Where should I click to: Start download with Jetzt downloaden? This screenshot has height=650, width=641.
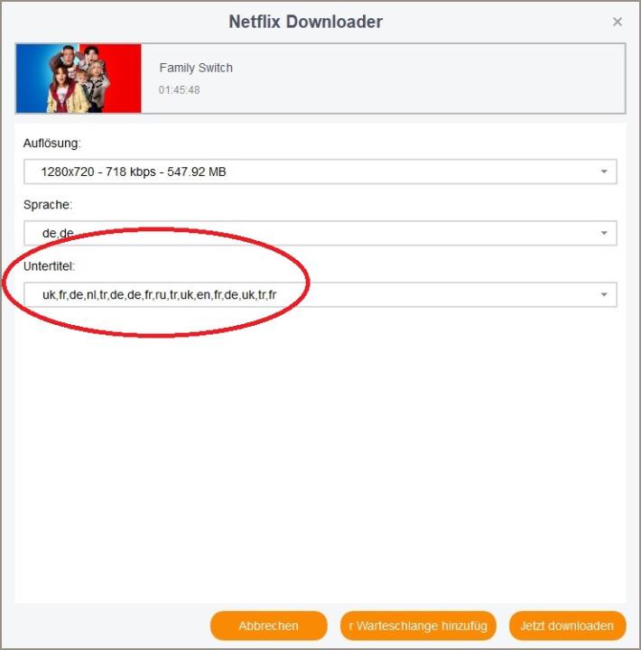point(567,626)
